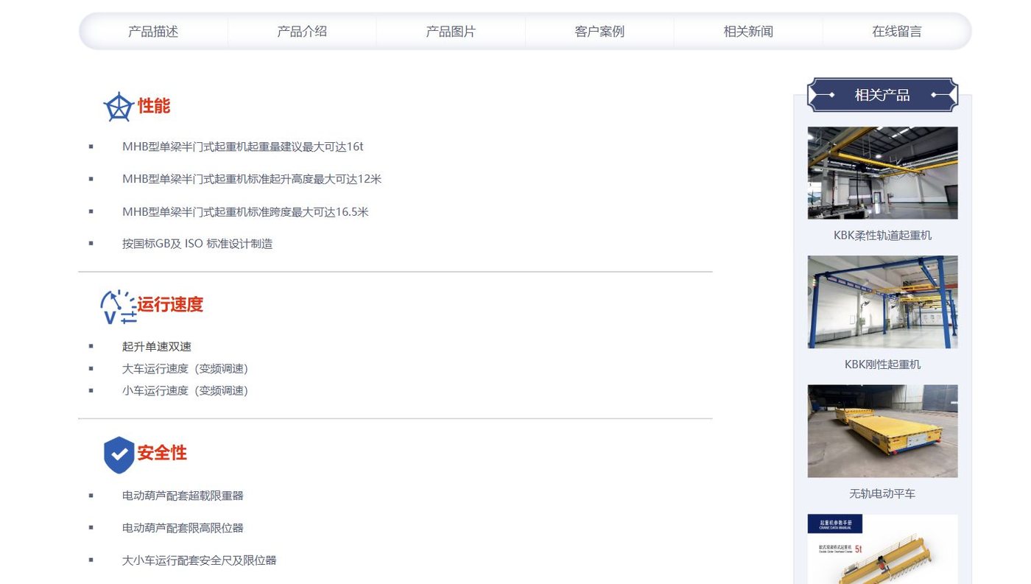Go to 产品图片 tab
Viewport: 1031px width, 584px height.
tap(451, 32)
